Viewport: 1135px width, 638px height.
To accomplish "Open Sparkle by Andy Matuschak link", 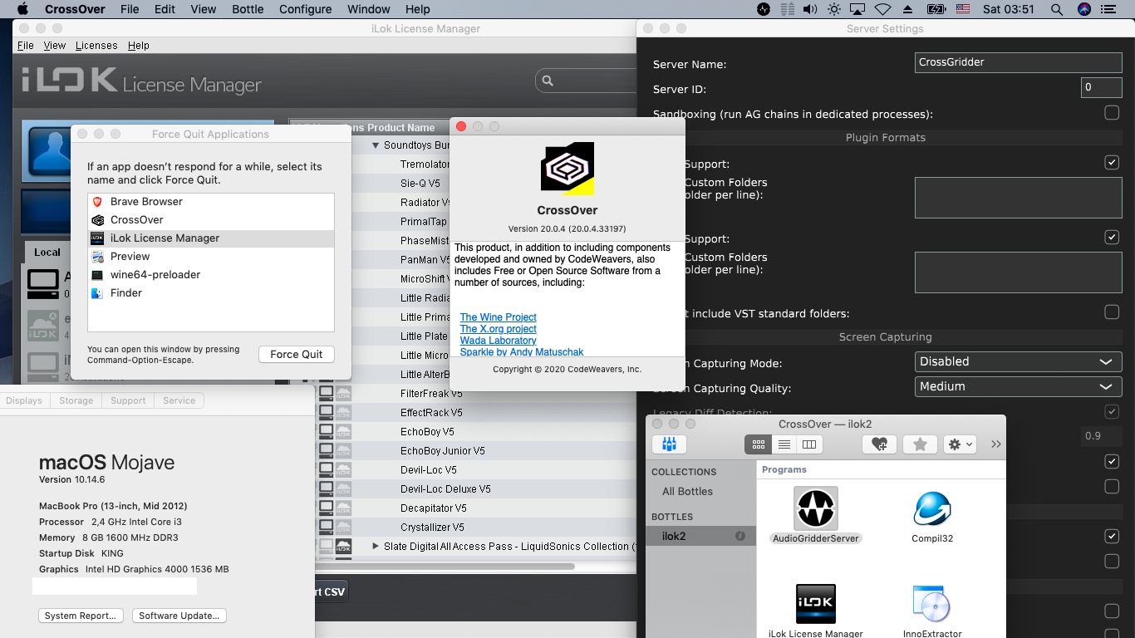I will coord(522,352).
